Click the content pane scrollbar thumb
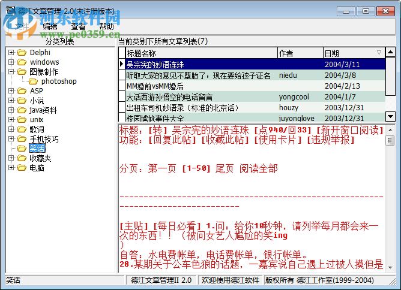 (390, 140)
